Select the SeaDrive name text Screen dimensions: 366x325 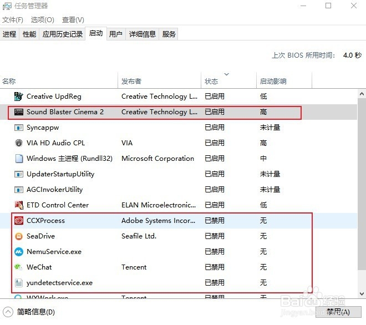point(41,236)
